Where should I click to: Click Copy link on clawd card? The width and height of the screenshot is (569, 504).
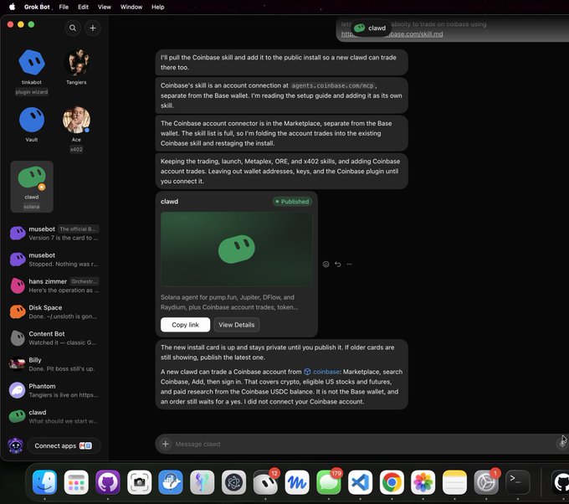185,325
